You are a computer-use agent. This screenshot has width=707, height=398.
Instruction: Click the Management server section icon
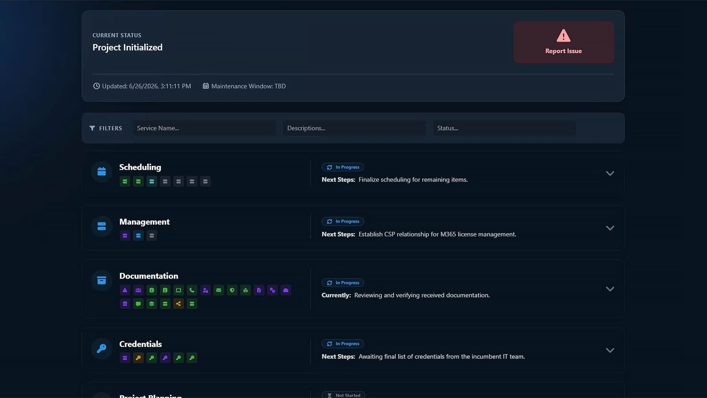102,226
